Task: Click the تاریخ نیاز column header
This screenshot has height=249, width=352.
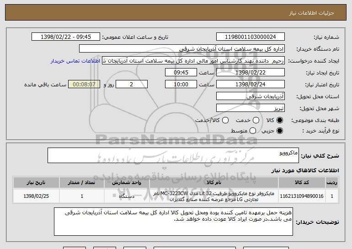Action: [36, 183]
